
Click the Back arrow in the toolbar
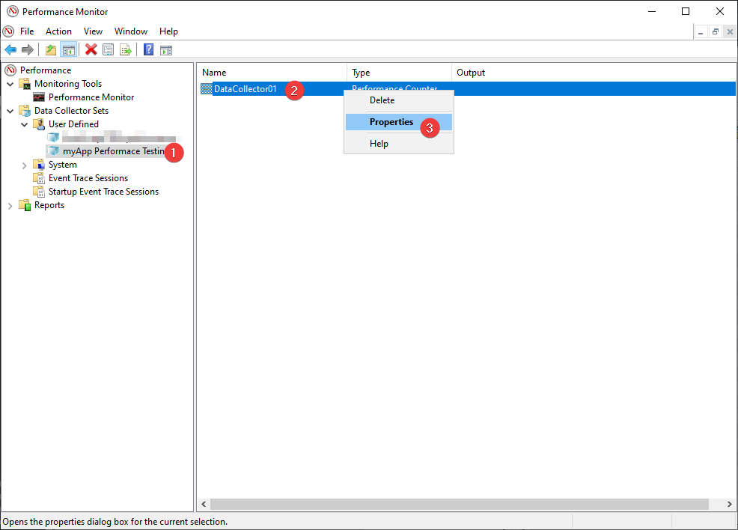click(x=10, y=50)
